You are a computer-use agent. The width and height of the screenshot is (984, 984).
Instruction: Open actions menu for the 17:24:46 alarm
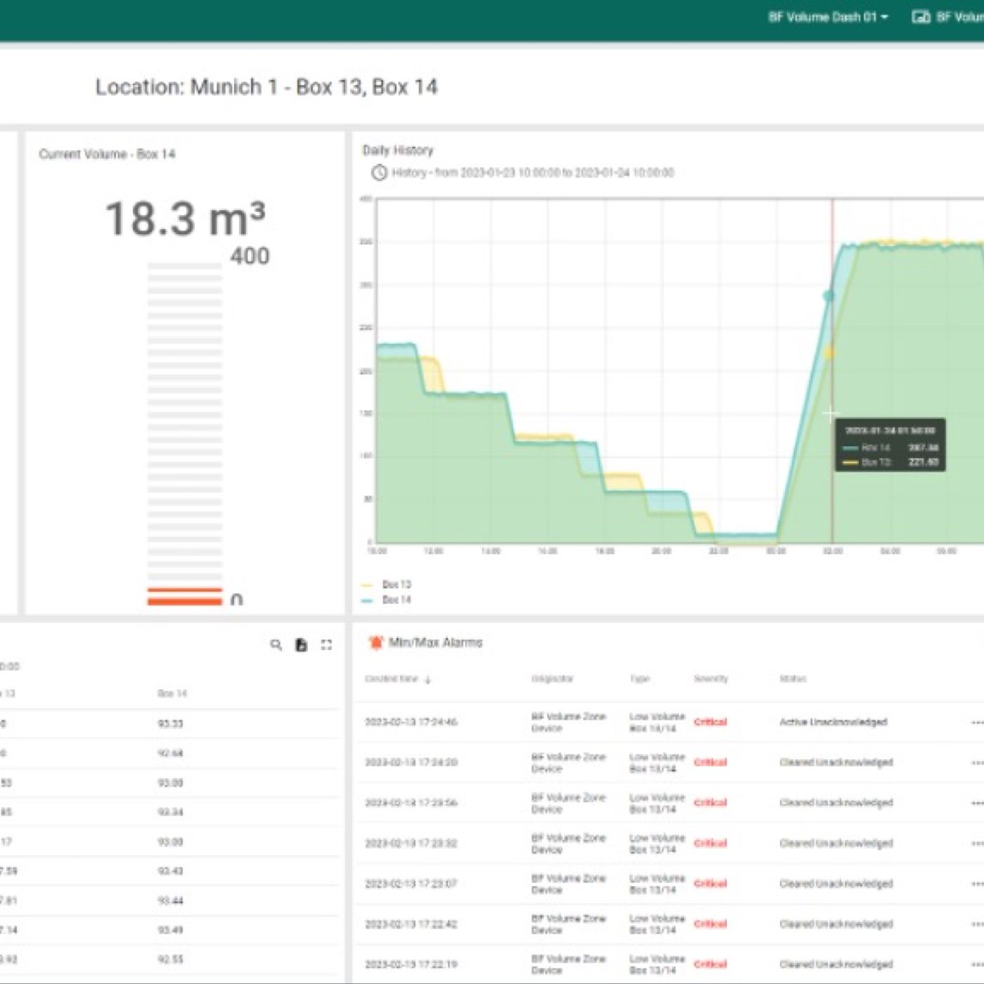coord(977,723)
